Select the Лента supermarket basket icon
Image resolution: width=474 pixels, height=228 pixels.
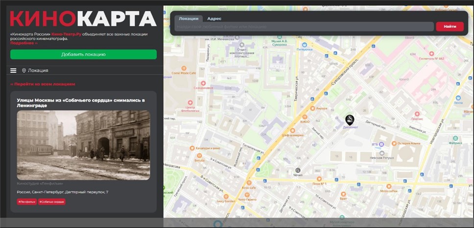[458, 98]
